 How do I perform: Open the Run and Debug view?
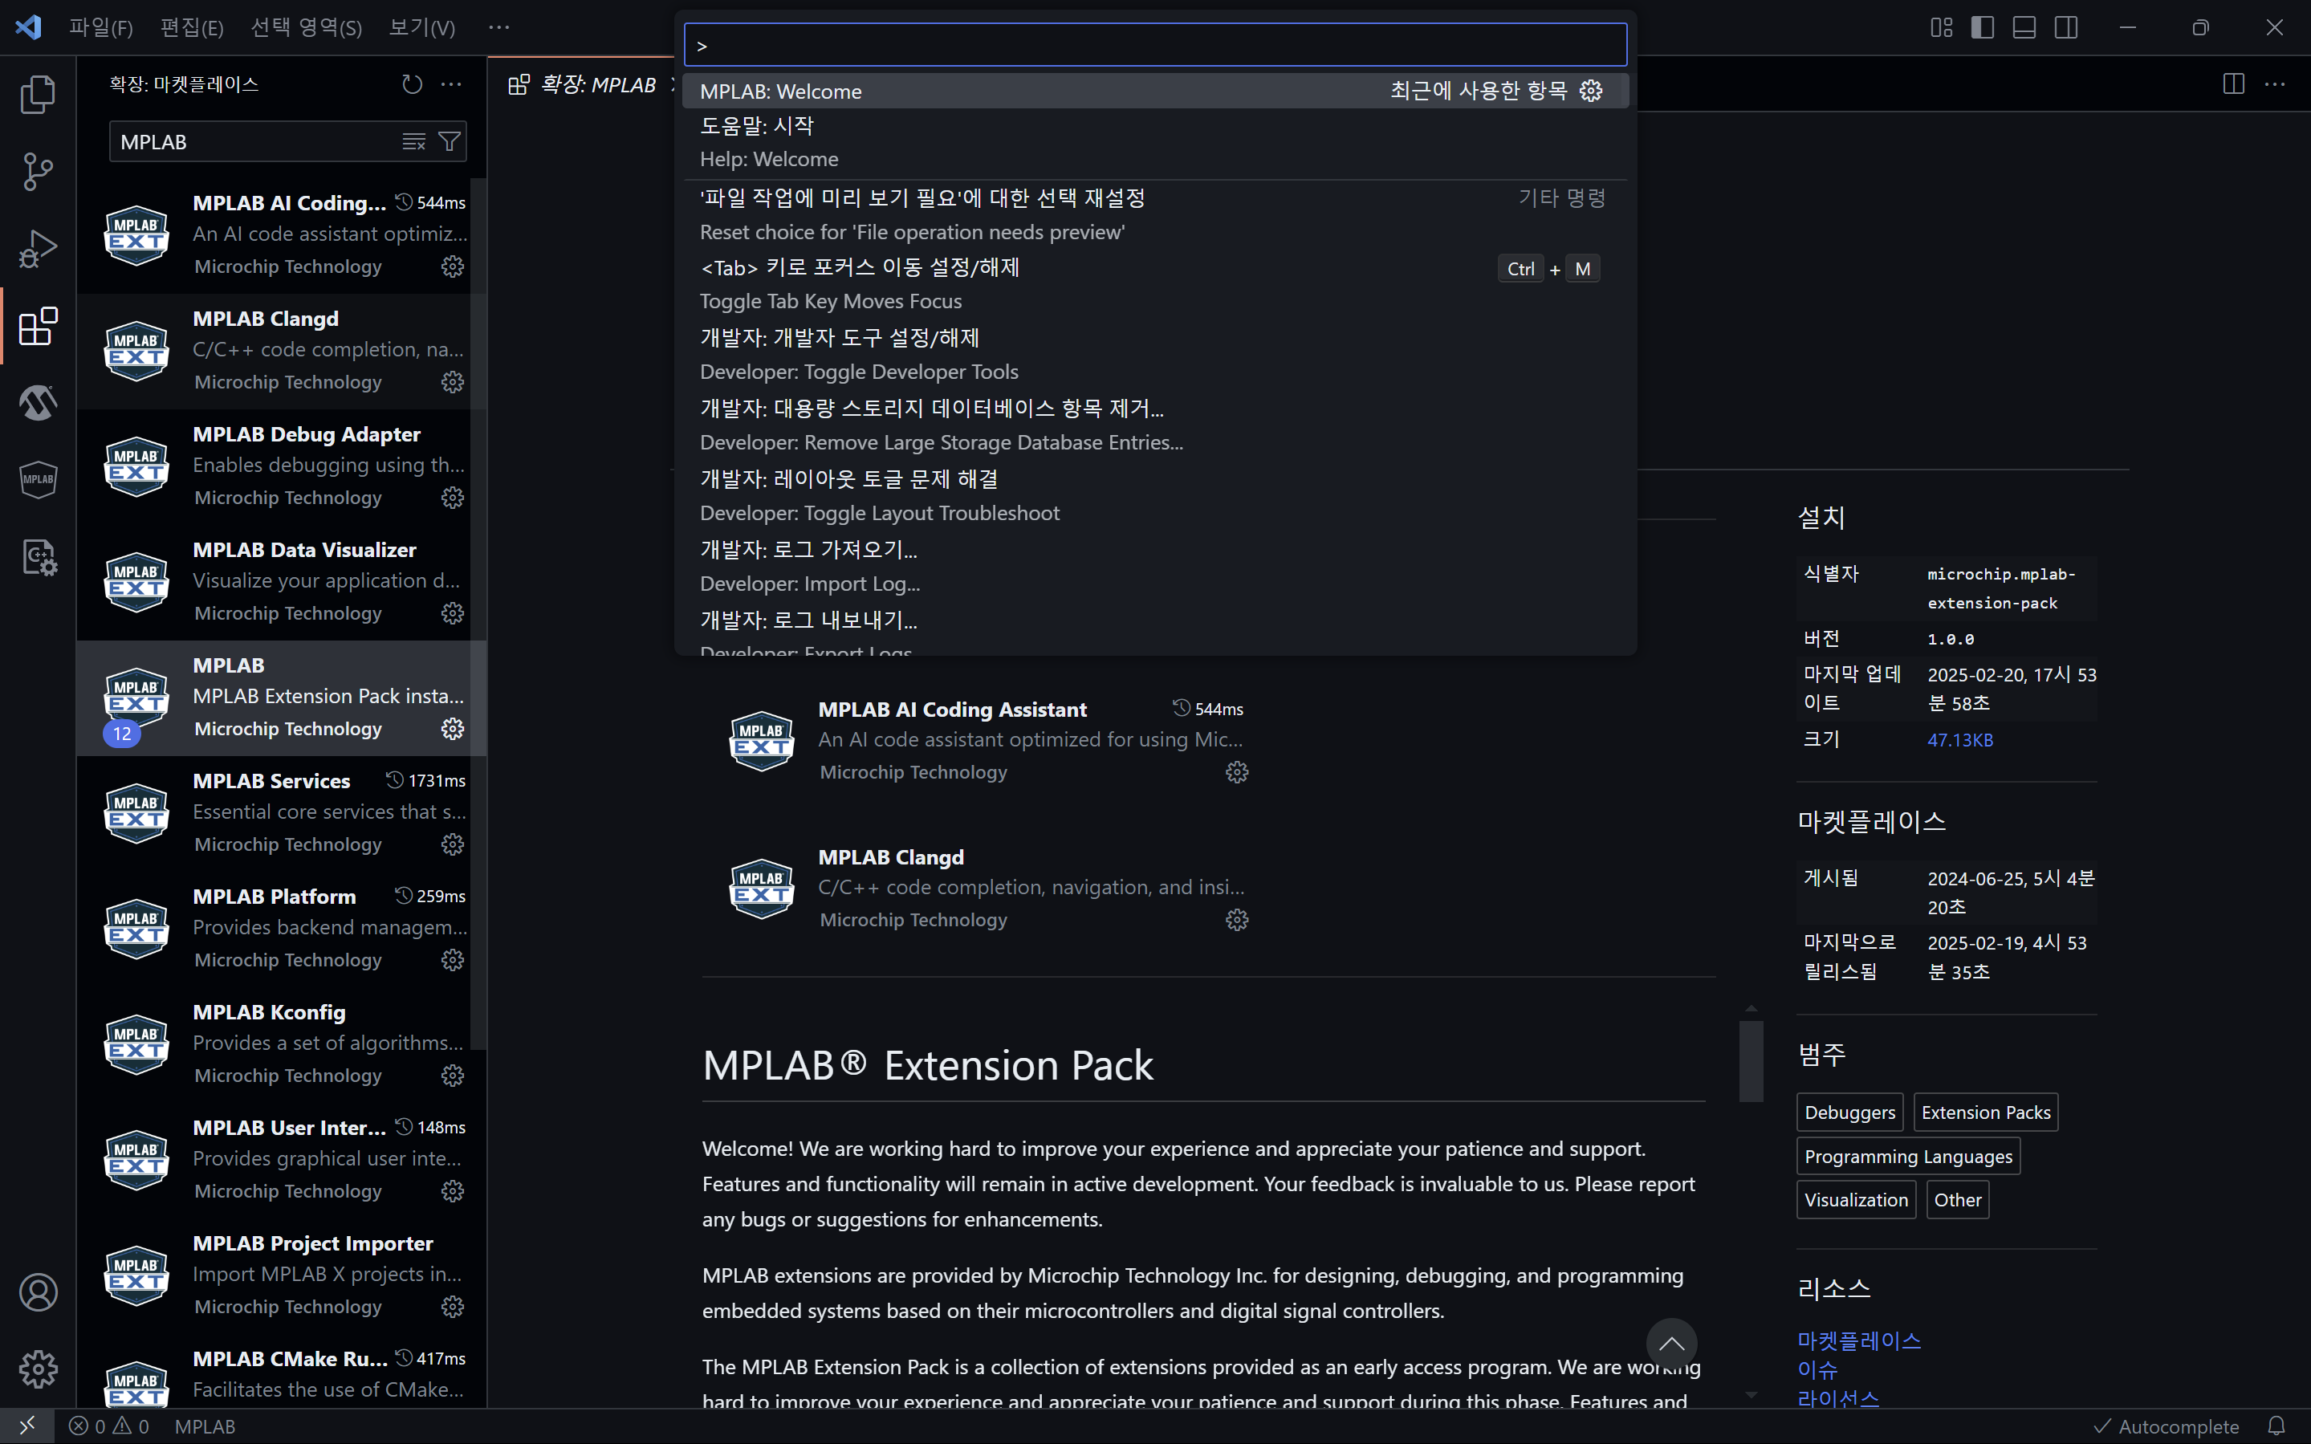(39, 248)
